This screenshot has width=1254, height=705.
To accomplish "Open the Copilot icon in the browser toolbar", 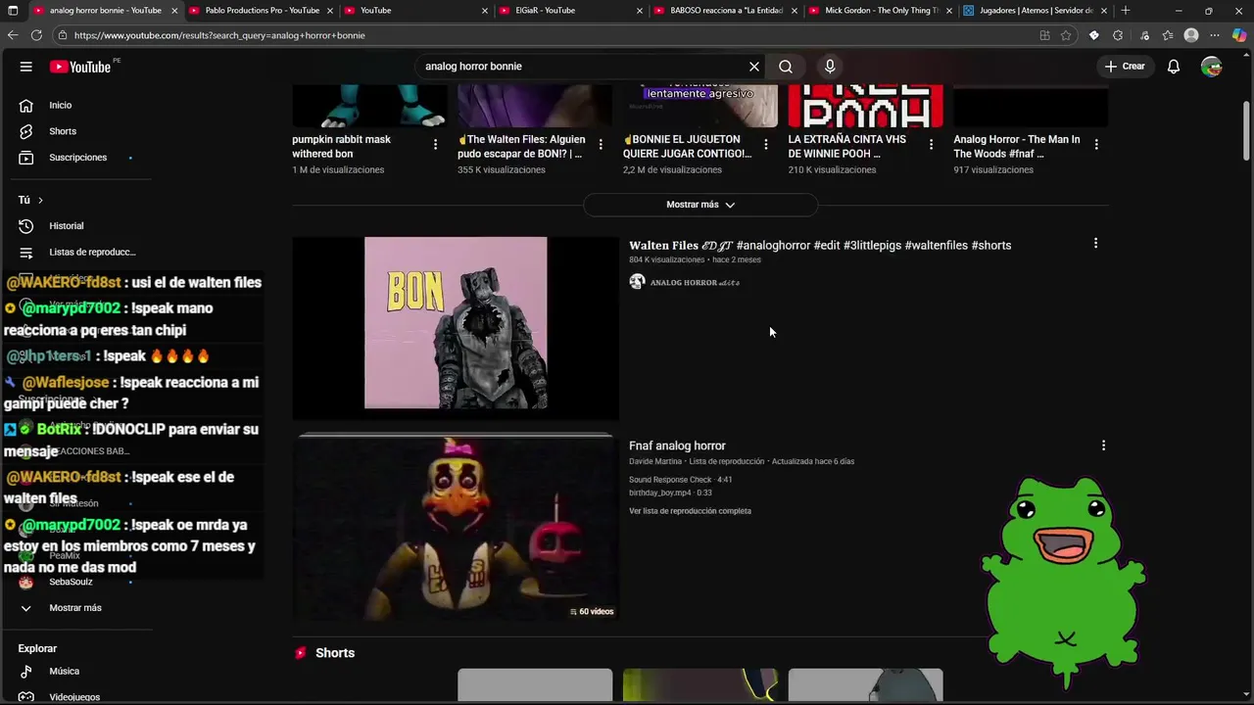I will coord(1238,35).
